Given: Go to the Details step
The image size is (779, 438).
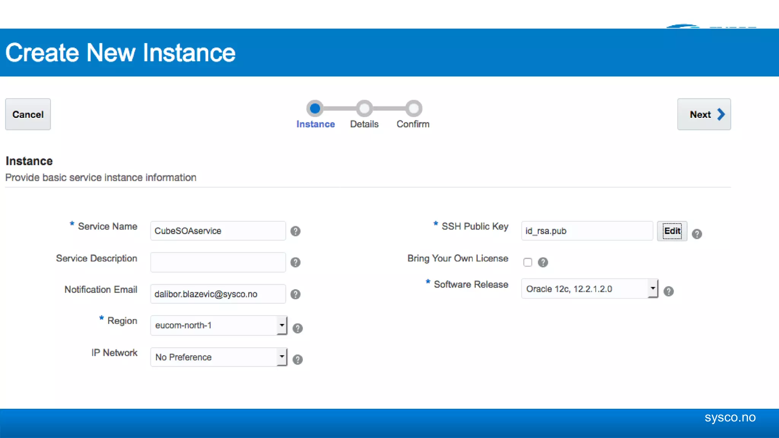Looking at the screenshot, I should (364, 109).
